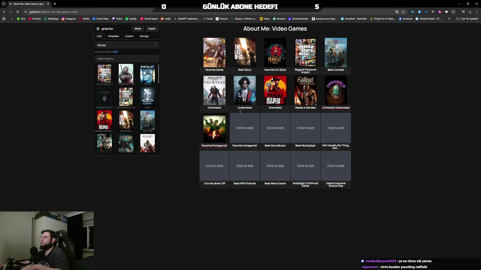This screenshot has width=481, height=270.
Task: Click the Export button
Action: coord(152,28)
